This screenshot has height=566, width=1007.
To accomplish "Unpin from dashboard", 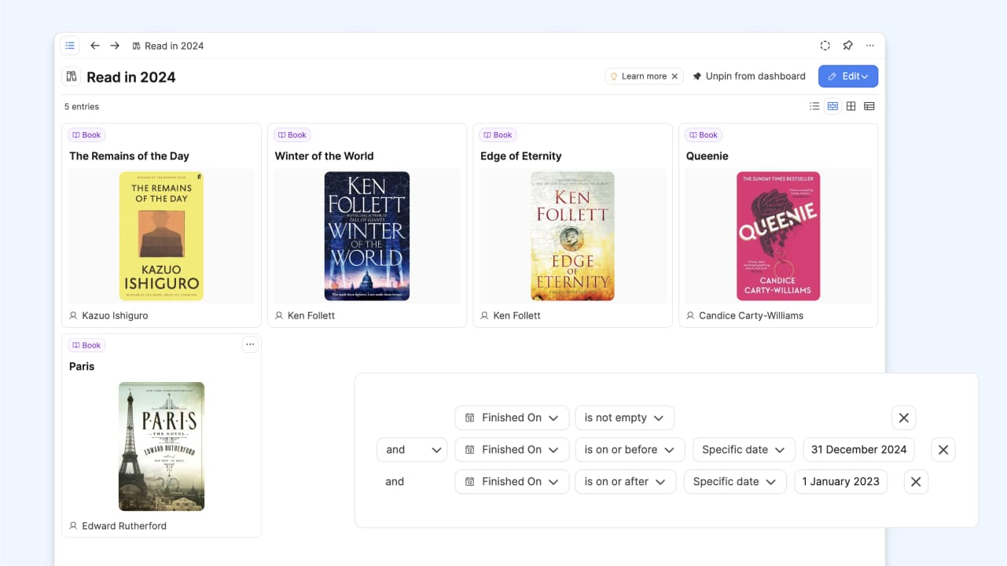I will [748, 76].
